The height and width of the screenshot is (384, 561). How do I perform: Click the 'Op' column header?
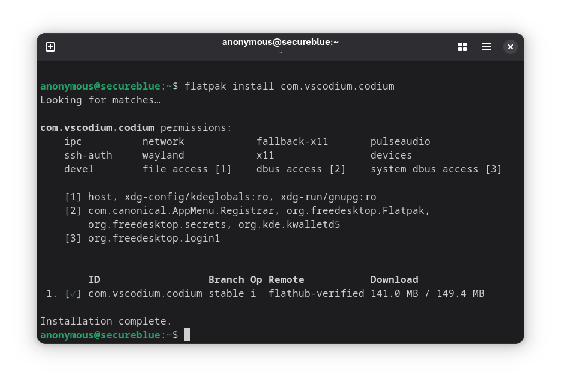click(x=256, y=280)
